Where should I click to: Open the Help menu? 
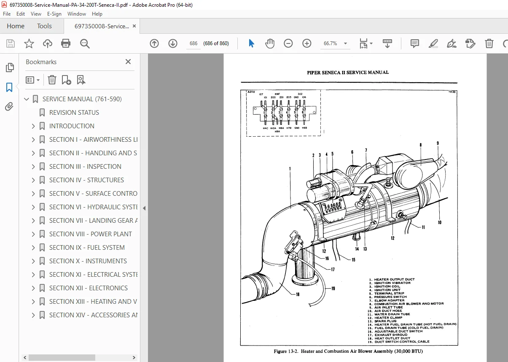click(97, 14)
